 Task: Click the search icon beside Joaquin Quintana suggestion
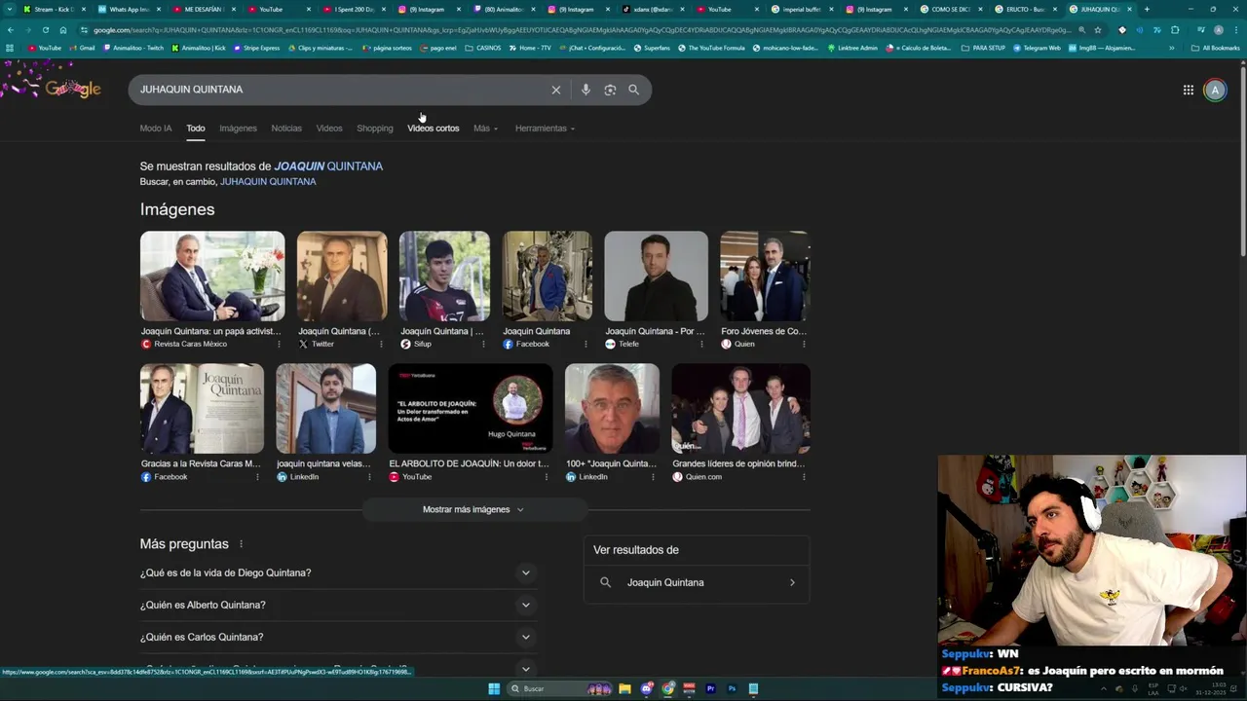(x=605, y=582)
